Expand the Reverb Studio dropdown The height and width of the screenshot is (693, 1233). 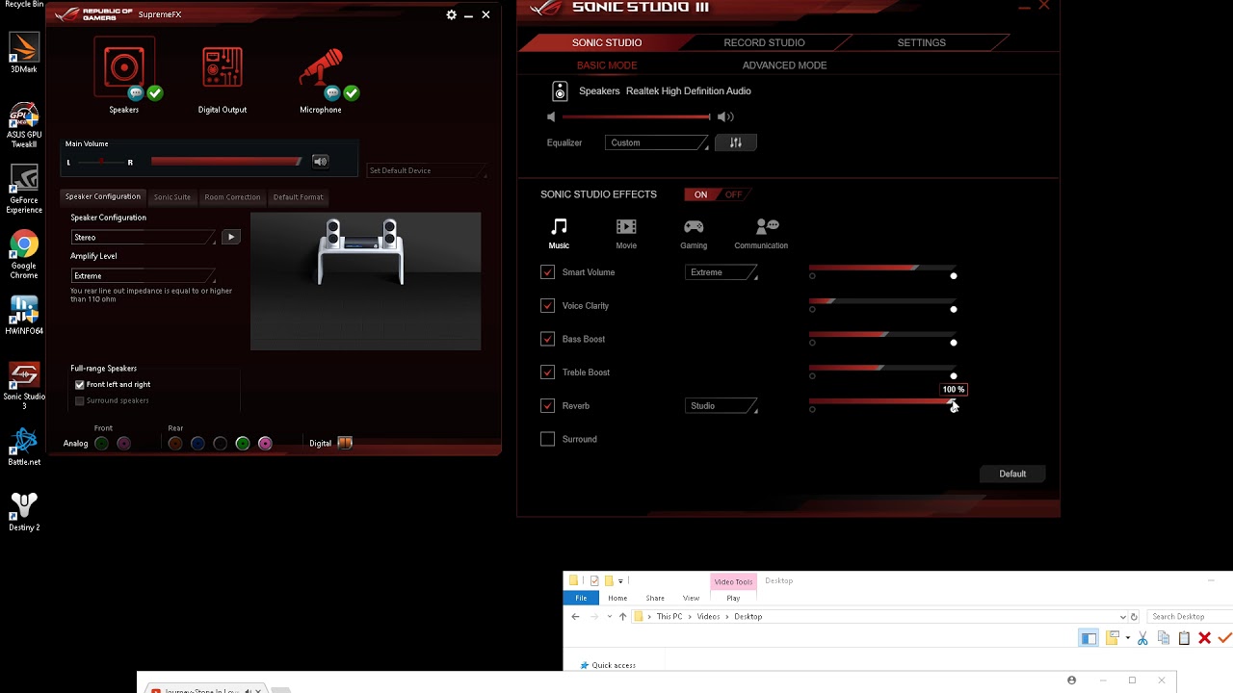721,406
